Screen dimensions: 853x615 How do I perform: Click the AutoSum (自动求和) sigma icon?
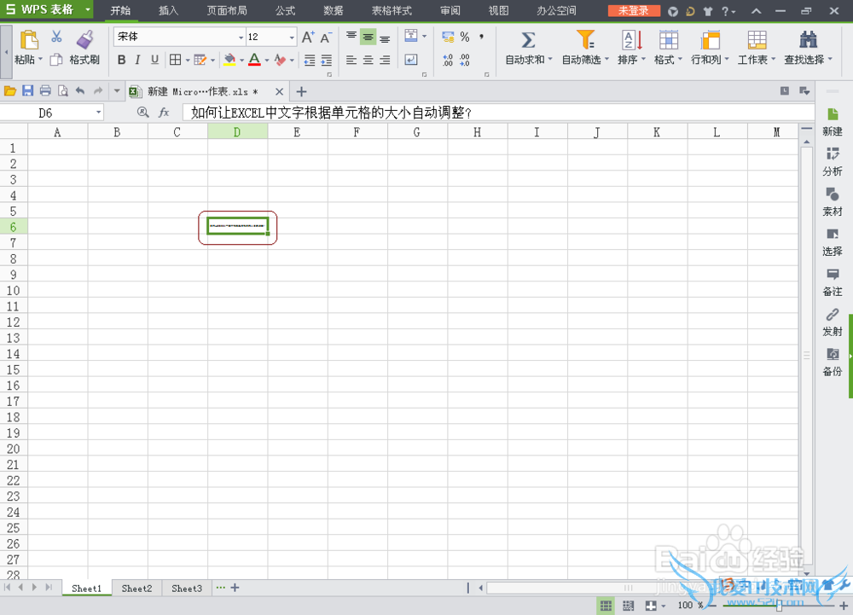coord(528,40)
